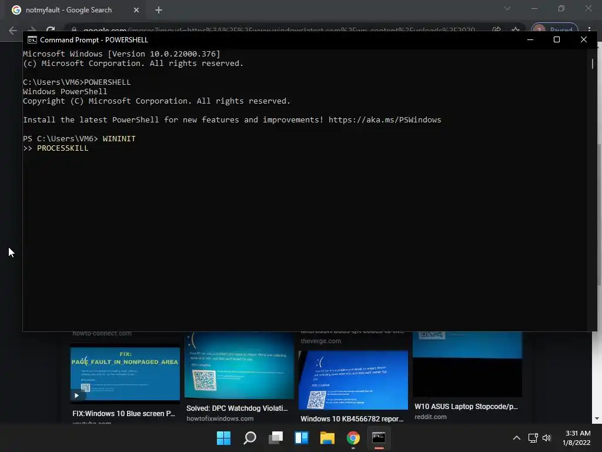
Task: Bookmark this page with star icon
Action: (516, 30)
